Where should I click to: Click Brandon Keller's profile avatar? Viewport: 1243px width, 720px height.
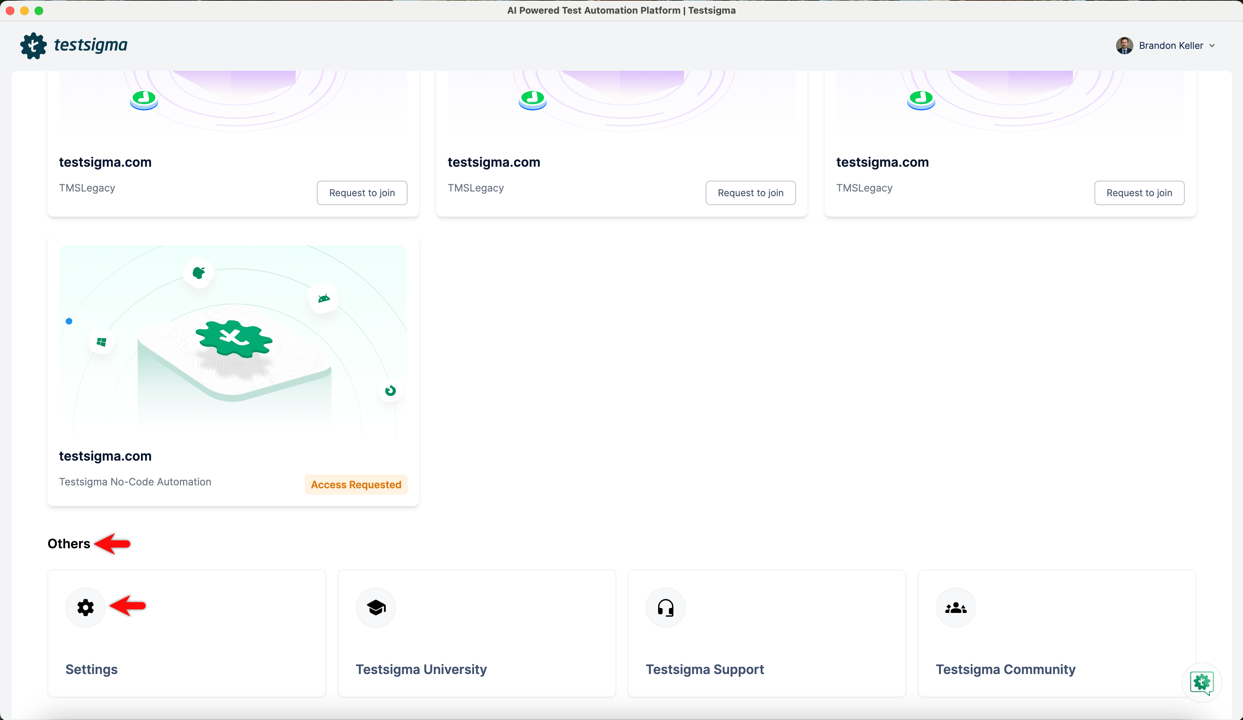(1124, 45)
